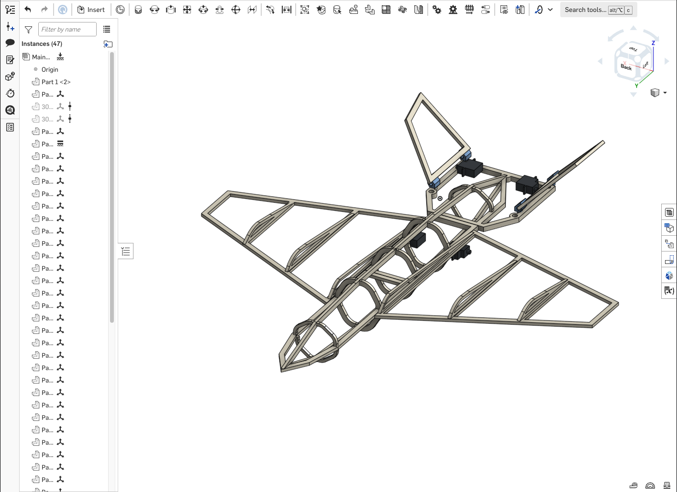677x492 pixels.
Task: Click the list view icon beside the filter
Action: coord(107,30)
